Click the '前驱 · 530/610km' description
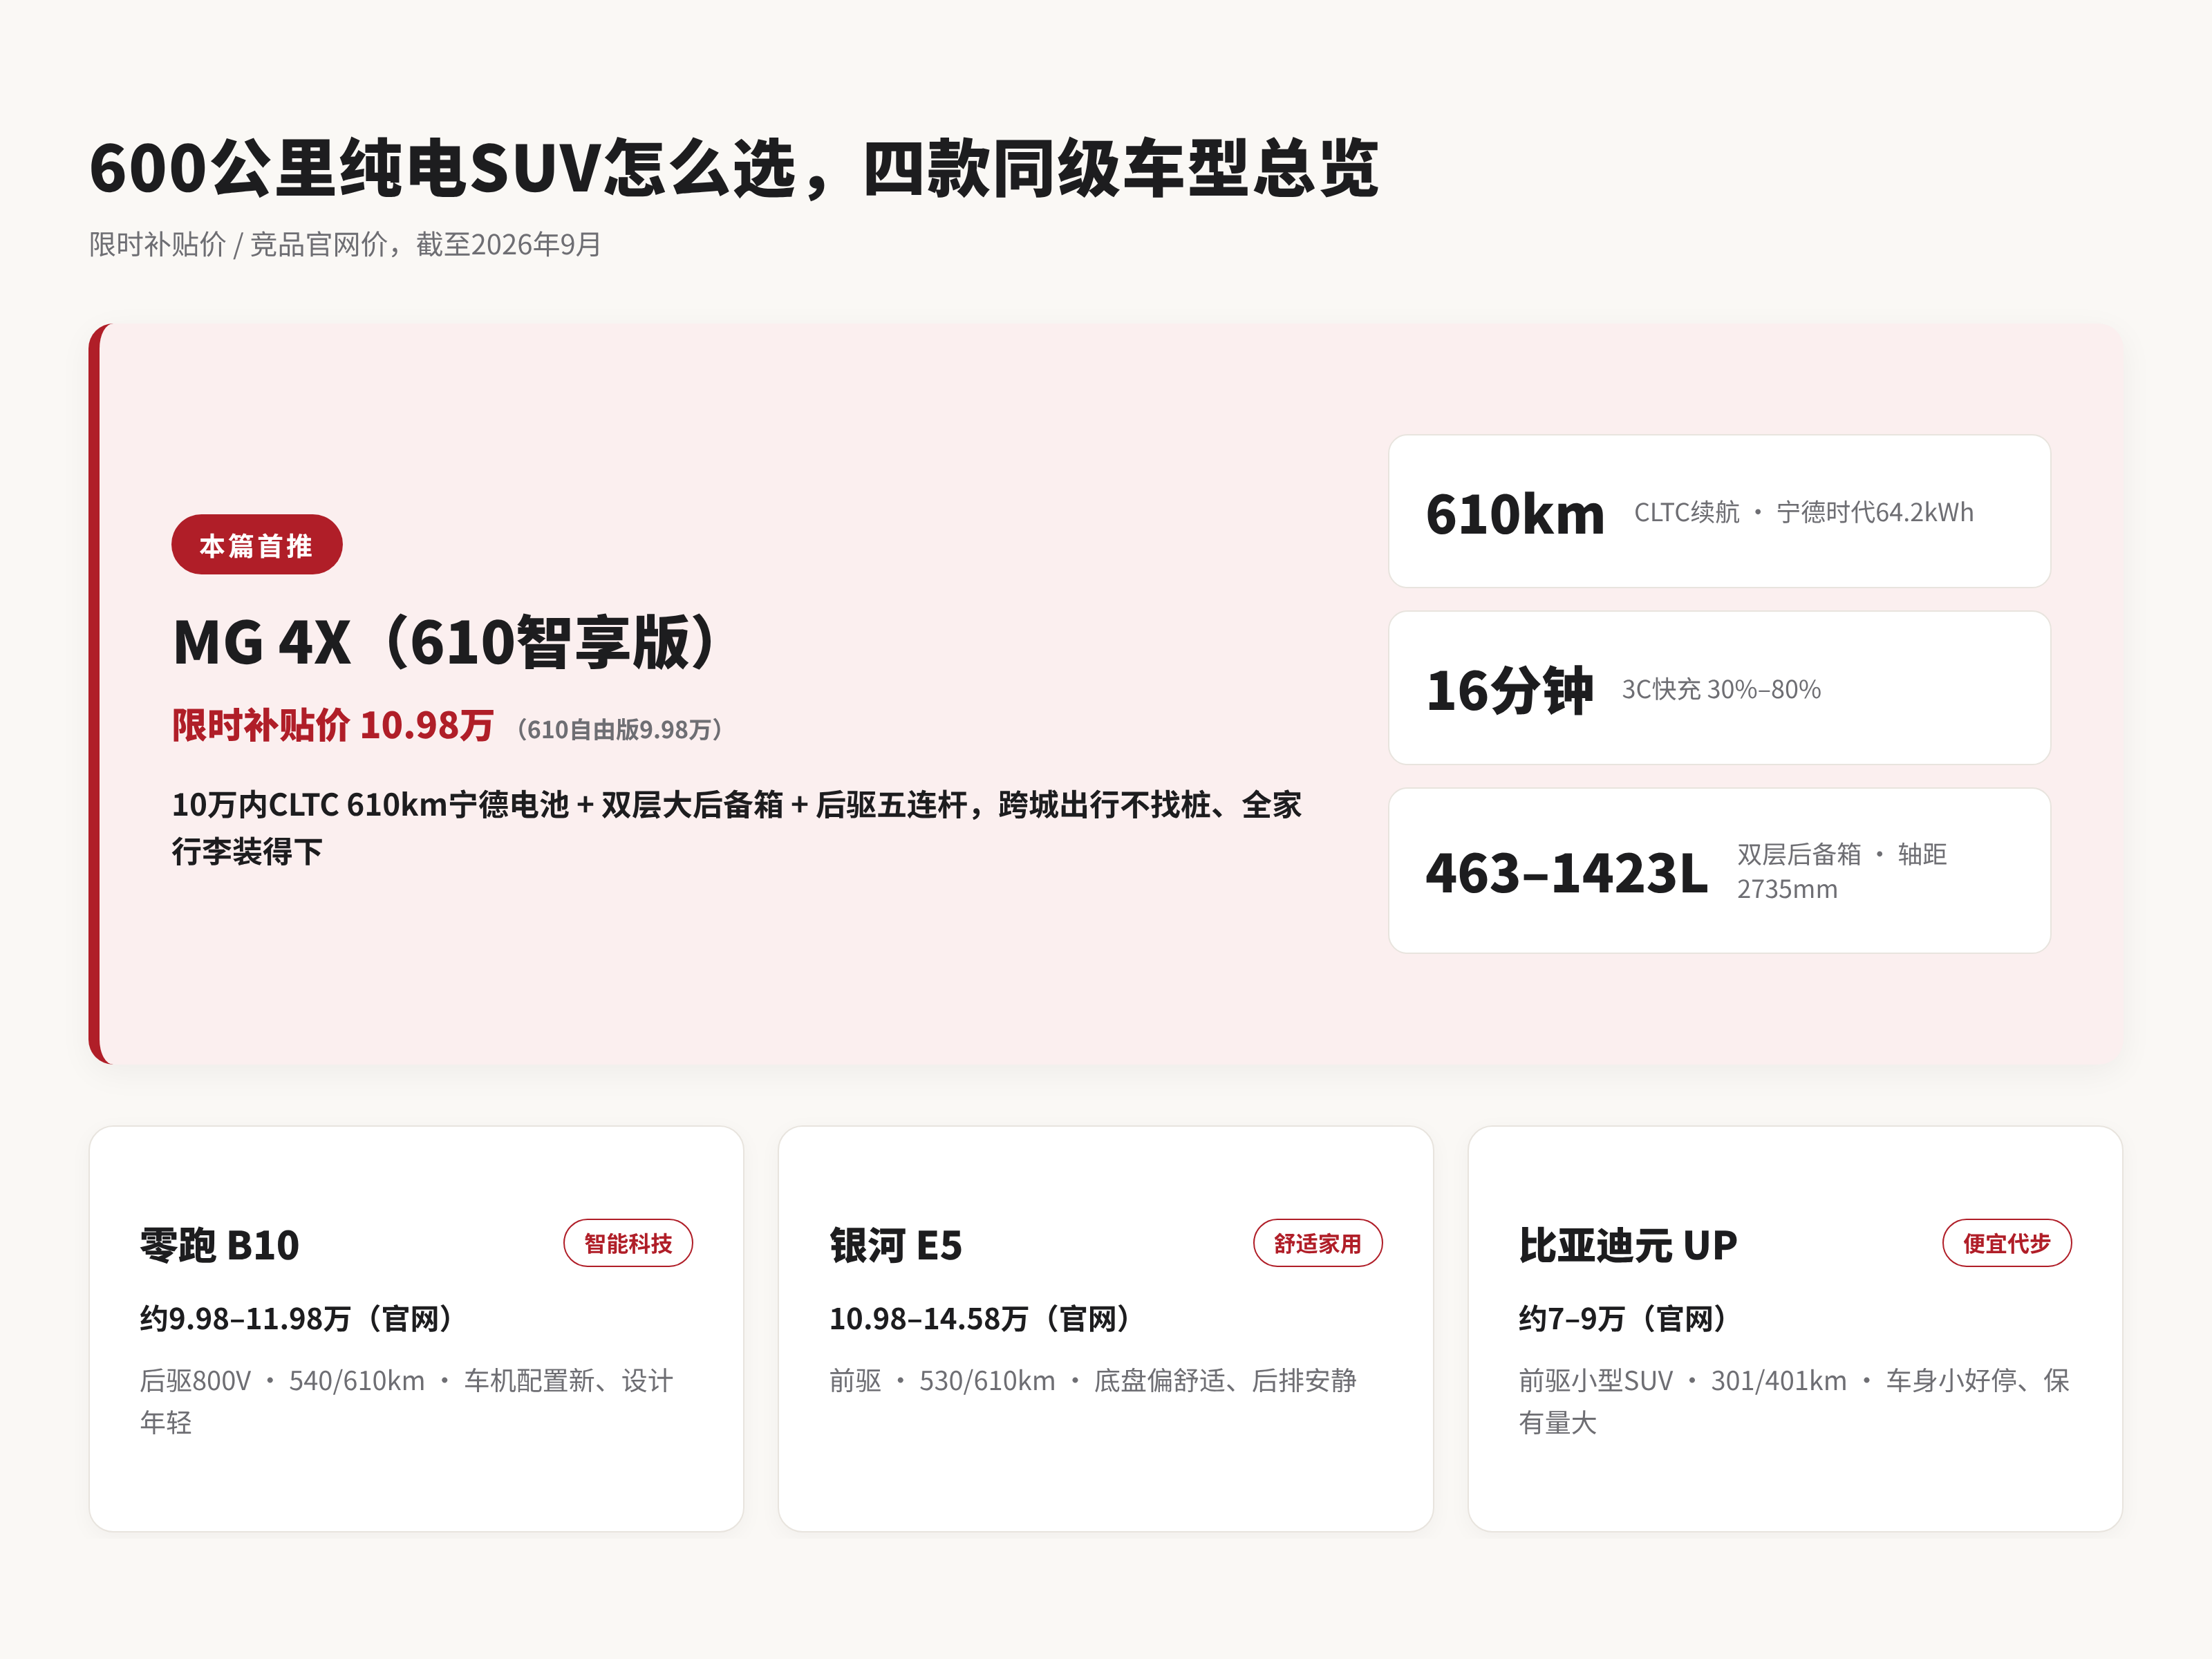 point(1093,1381)
